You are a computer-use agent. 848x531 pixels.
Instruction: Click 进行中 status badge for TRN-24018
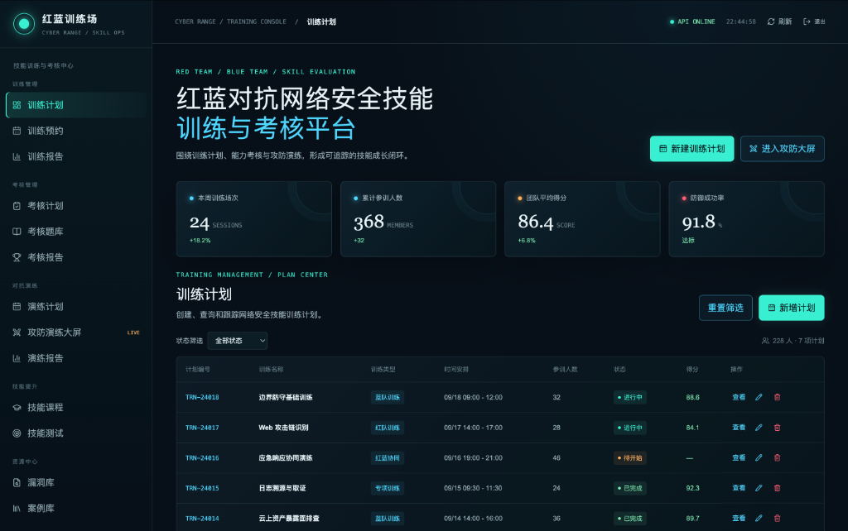(x=630, y=398)
